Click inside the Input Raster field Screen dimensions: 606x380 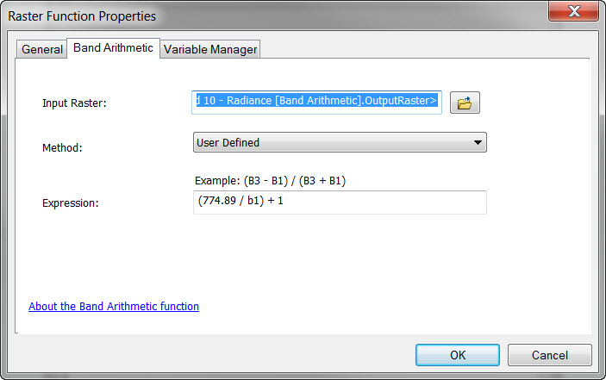316,103
